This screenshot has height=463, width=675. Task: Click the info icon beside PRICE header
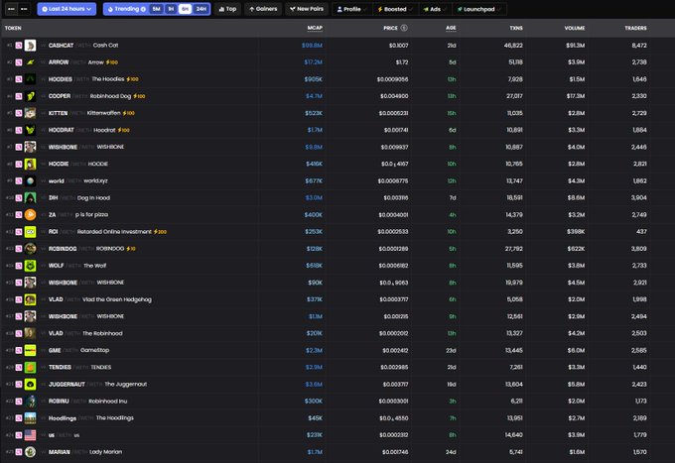[x=404, y=28]
